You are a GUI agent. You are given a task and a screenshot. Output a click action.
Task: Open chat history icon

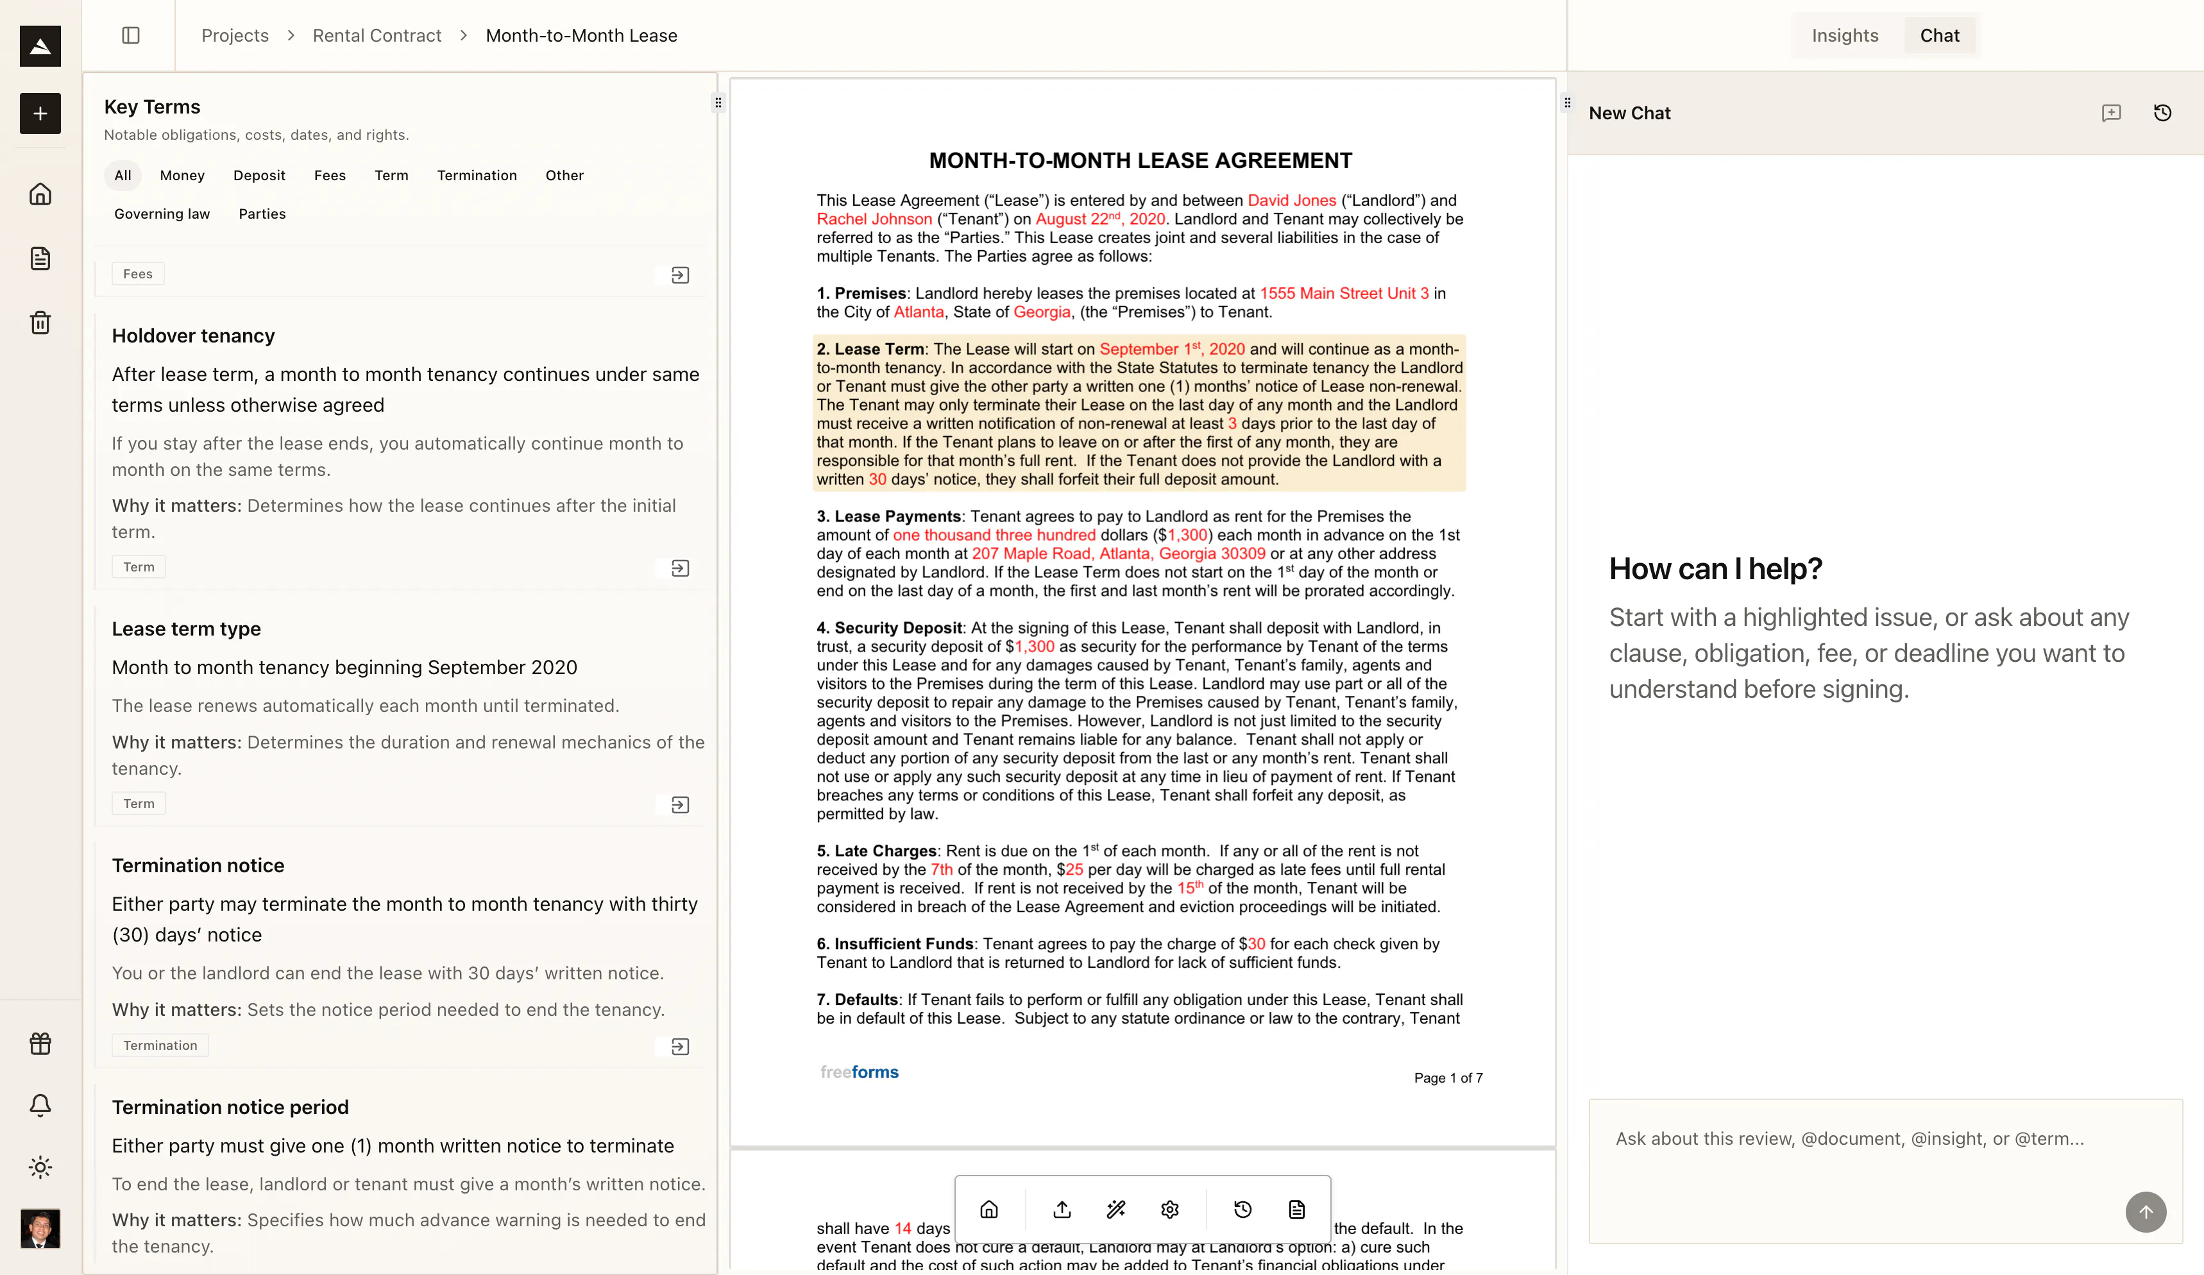click(x=2163, y=113)
